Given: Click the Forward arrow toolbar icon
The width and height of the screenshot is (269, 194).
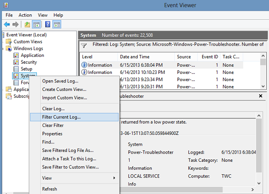Looking at the screenshot, I should click(16, 24).
